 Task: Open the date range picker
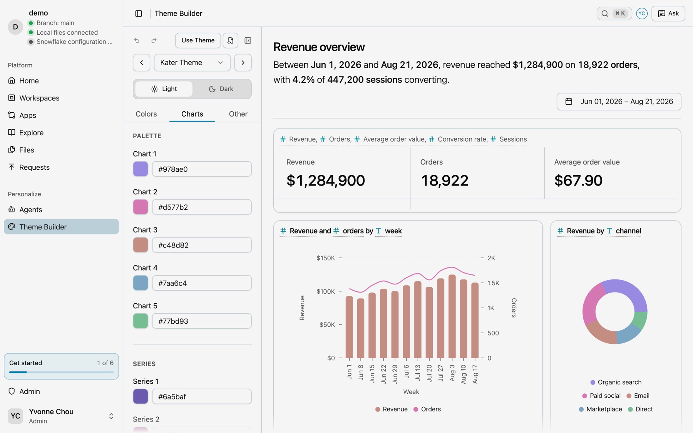coord(619,102)
